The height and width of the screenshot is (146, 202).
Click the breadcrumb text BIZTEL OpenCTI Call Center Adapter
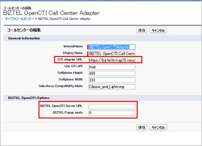coord(64,19)
